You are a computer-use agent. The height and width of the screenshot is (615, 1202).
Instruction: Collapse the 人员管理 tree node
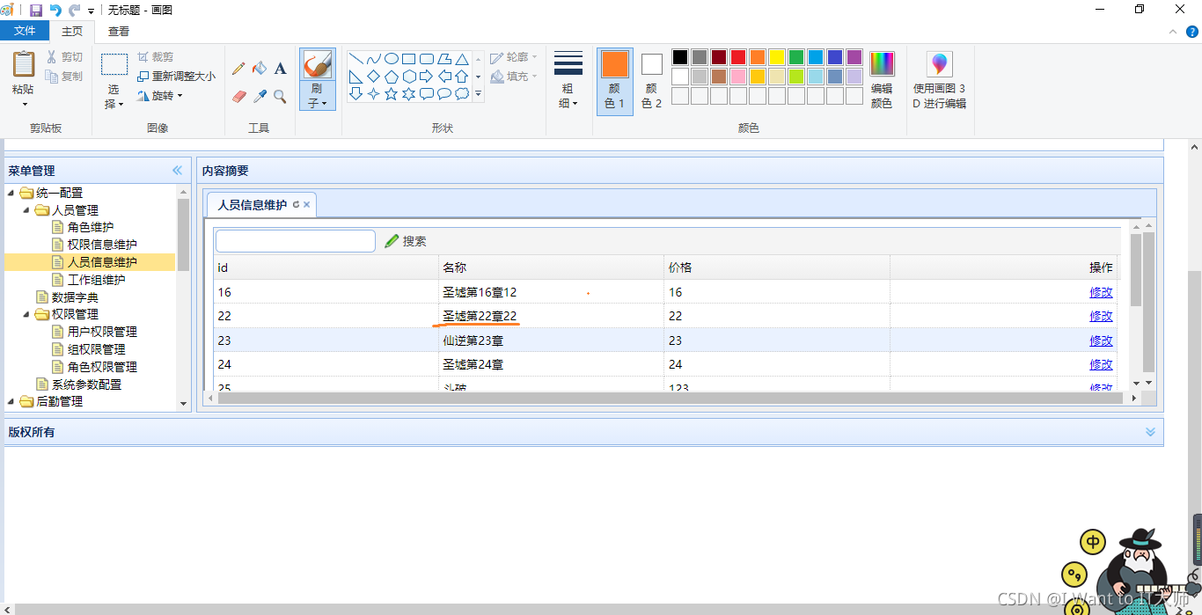tap(27, 210)
